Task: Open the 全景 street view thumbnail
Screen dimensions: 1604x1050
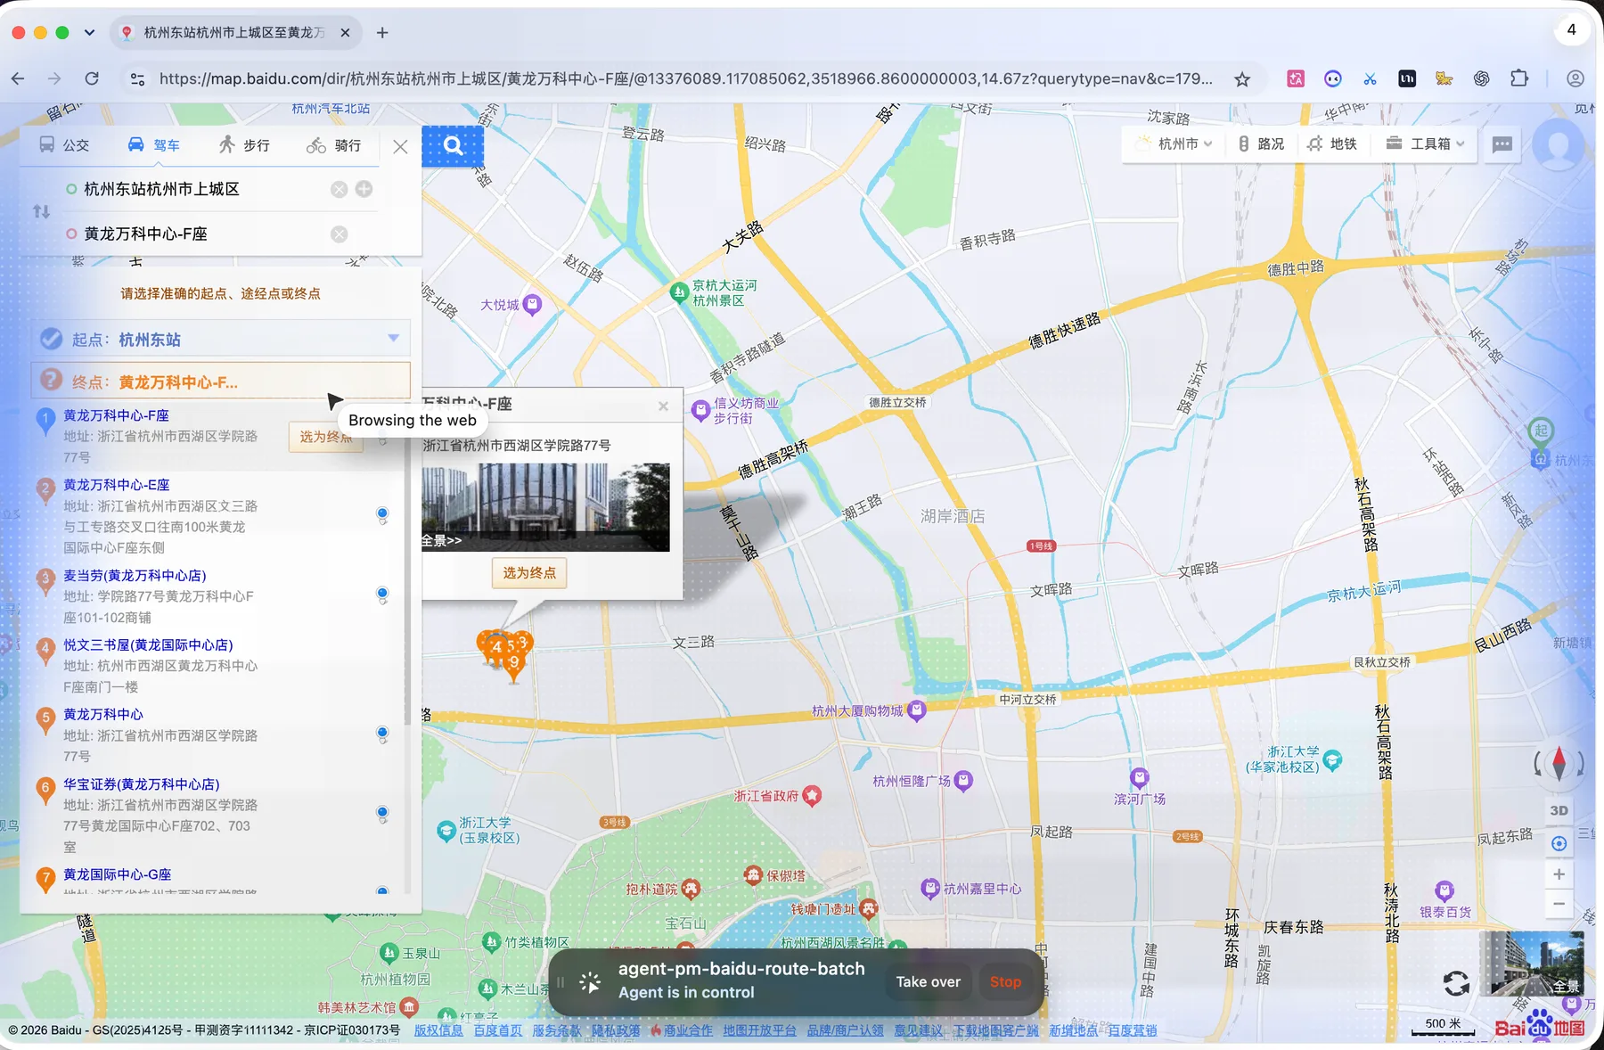Action: [x=1532, y=964]
